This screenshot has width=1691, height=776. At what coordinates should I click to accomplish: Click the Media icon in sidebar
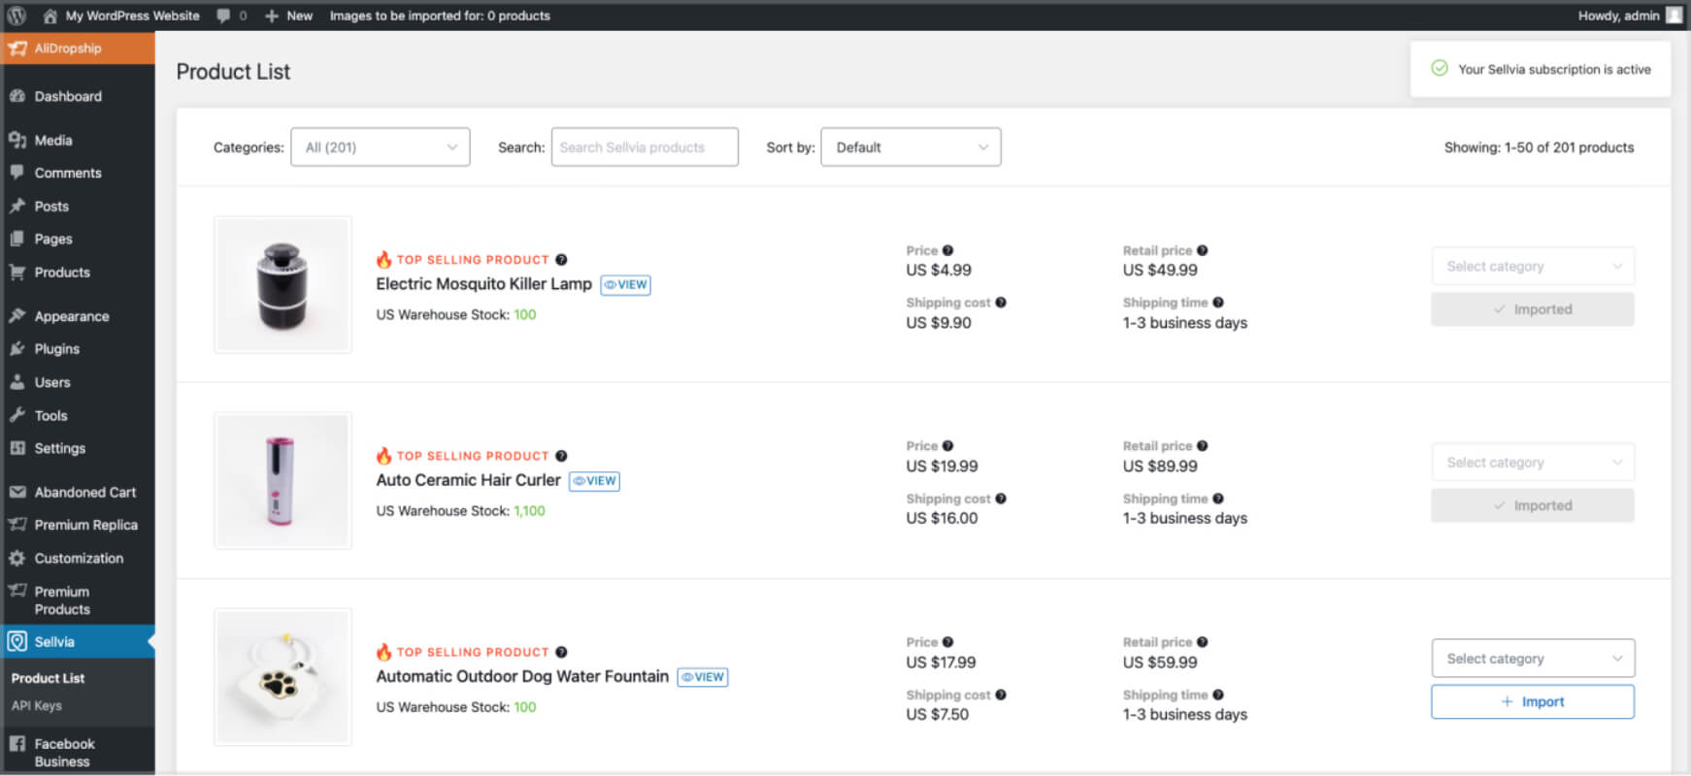tap(17, 140)
